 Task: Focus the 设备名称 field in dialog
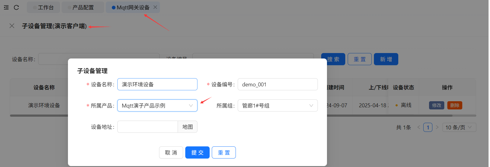pos(157,84)
